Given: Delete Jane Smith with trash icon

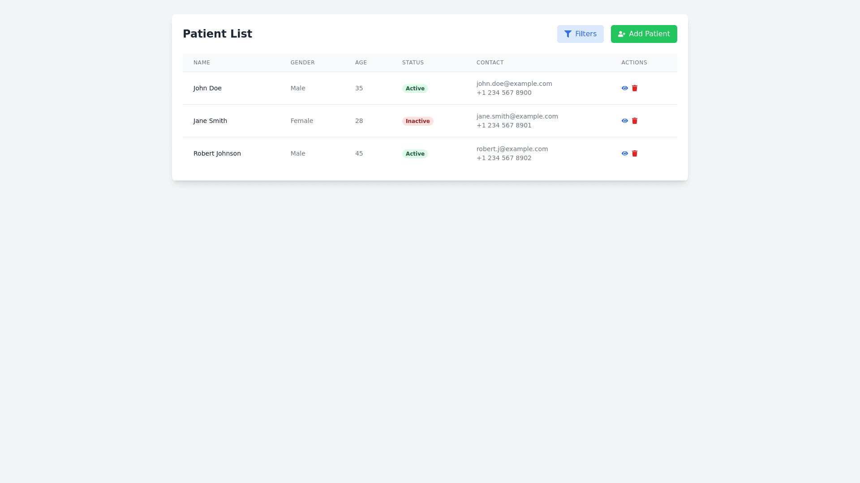Looking at the screenshot, I should [634, 121].
